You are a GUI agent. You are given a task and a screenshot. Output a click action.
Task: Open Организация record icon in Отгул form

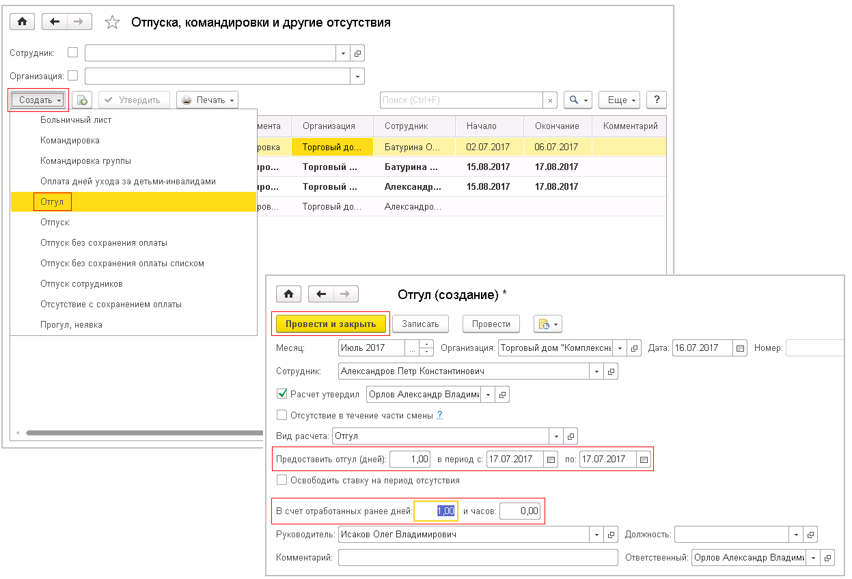pos(635,348)
